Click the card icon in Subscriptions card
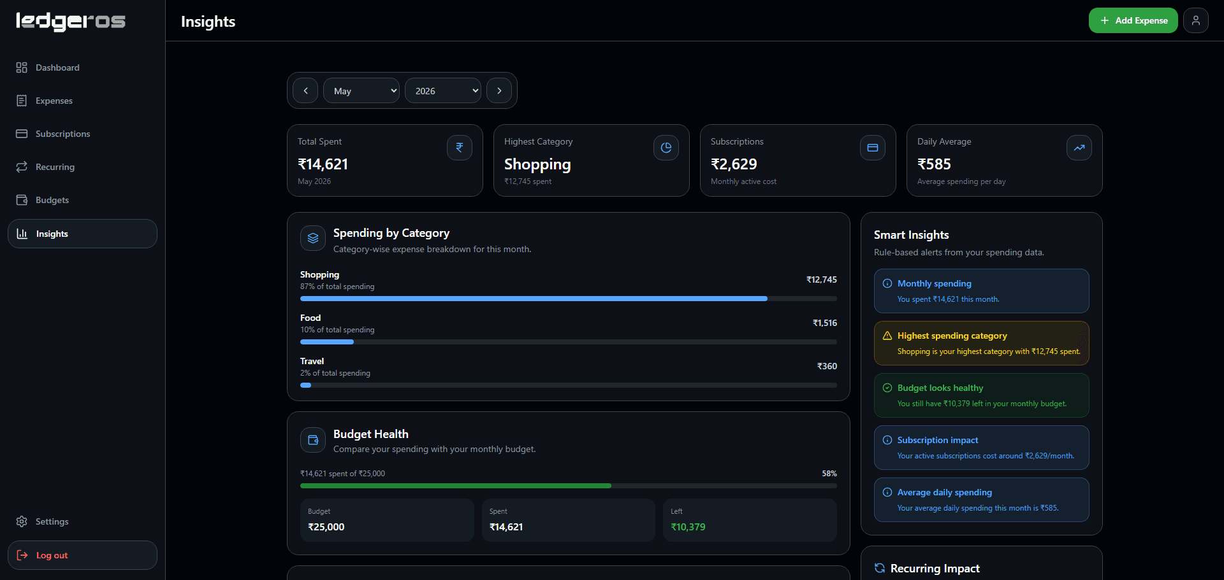Image resolution: width=1224 pixels, height=580 pixels. [x=873, y=148]
